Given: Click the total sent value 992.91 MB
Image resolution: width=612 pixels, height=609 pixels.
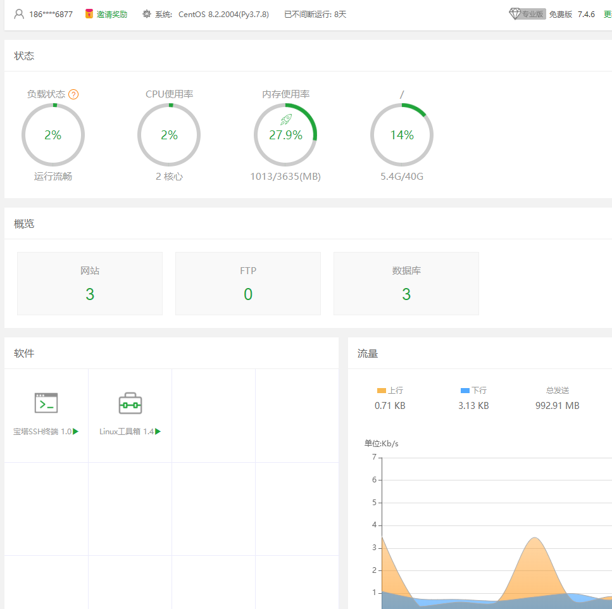Looking at the screenshot, I should [558, 406].
